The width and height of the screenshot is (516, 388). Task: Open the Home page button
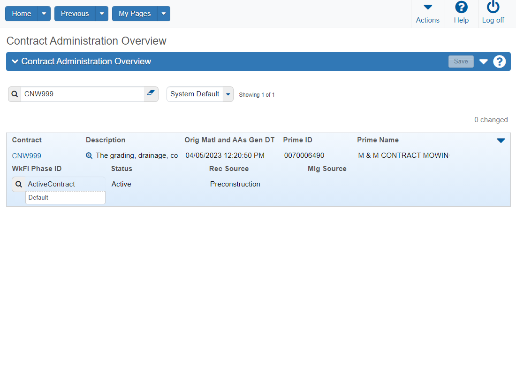(22, 14)
